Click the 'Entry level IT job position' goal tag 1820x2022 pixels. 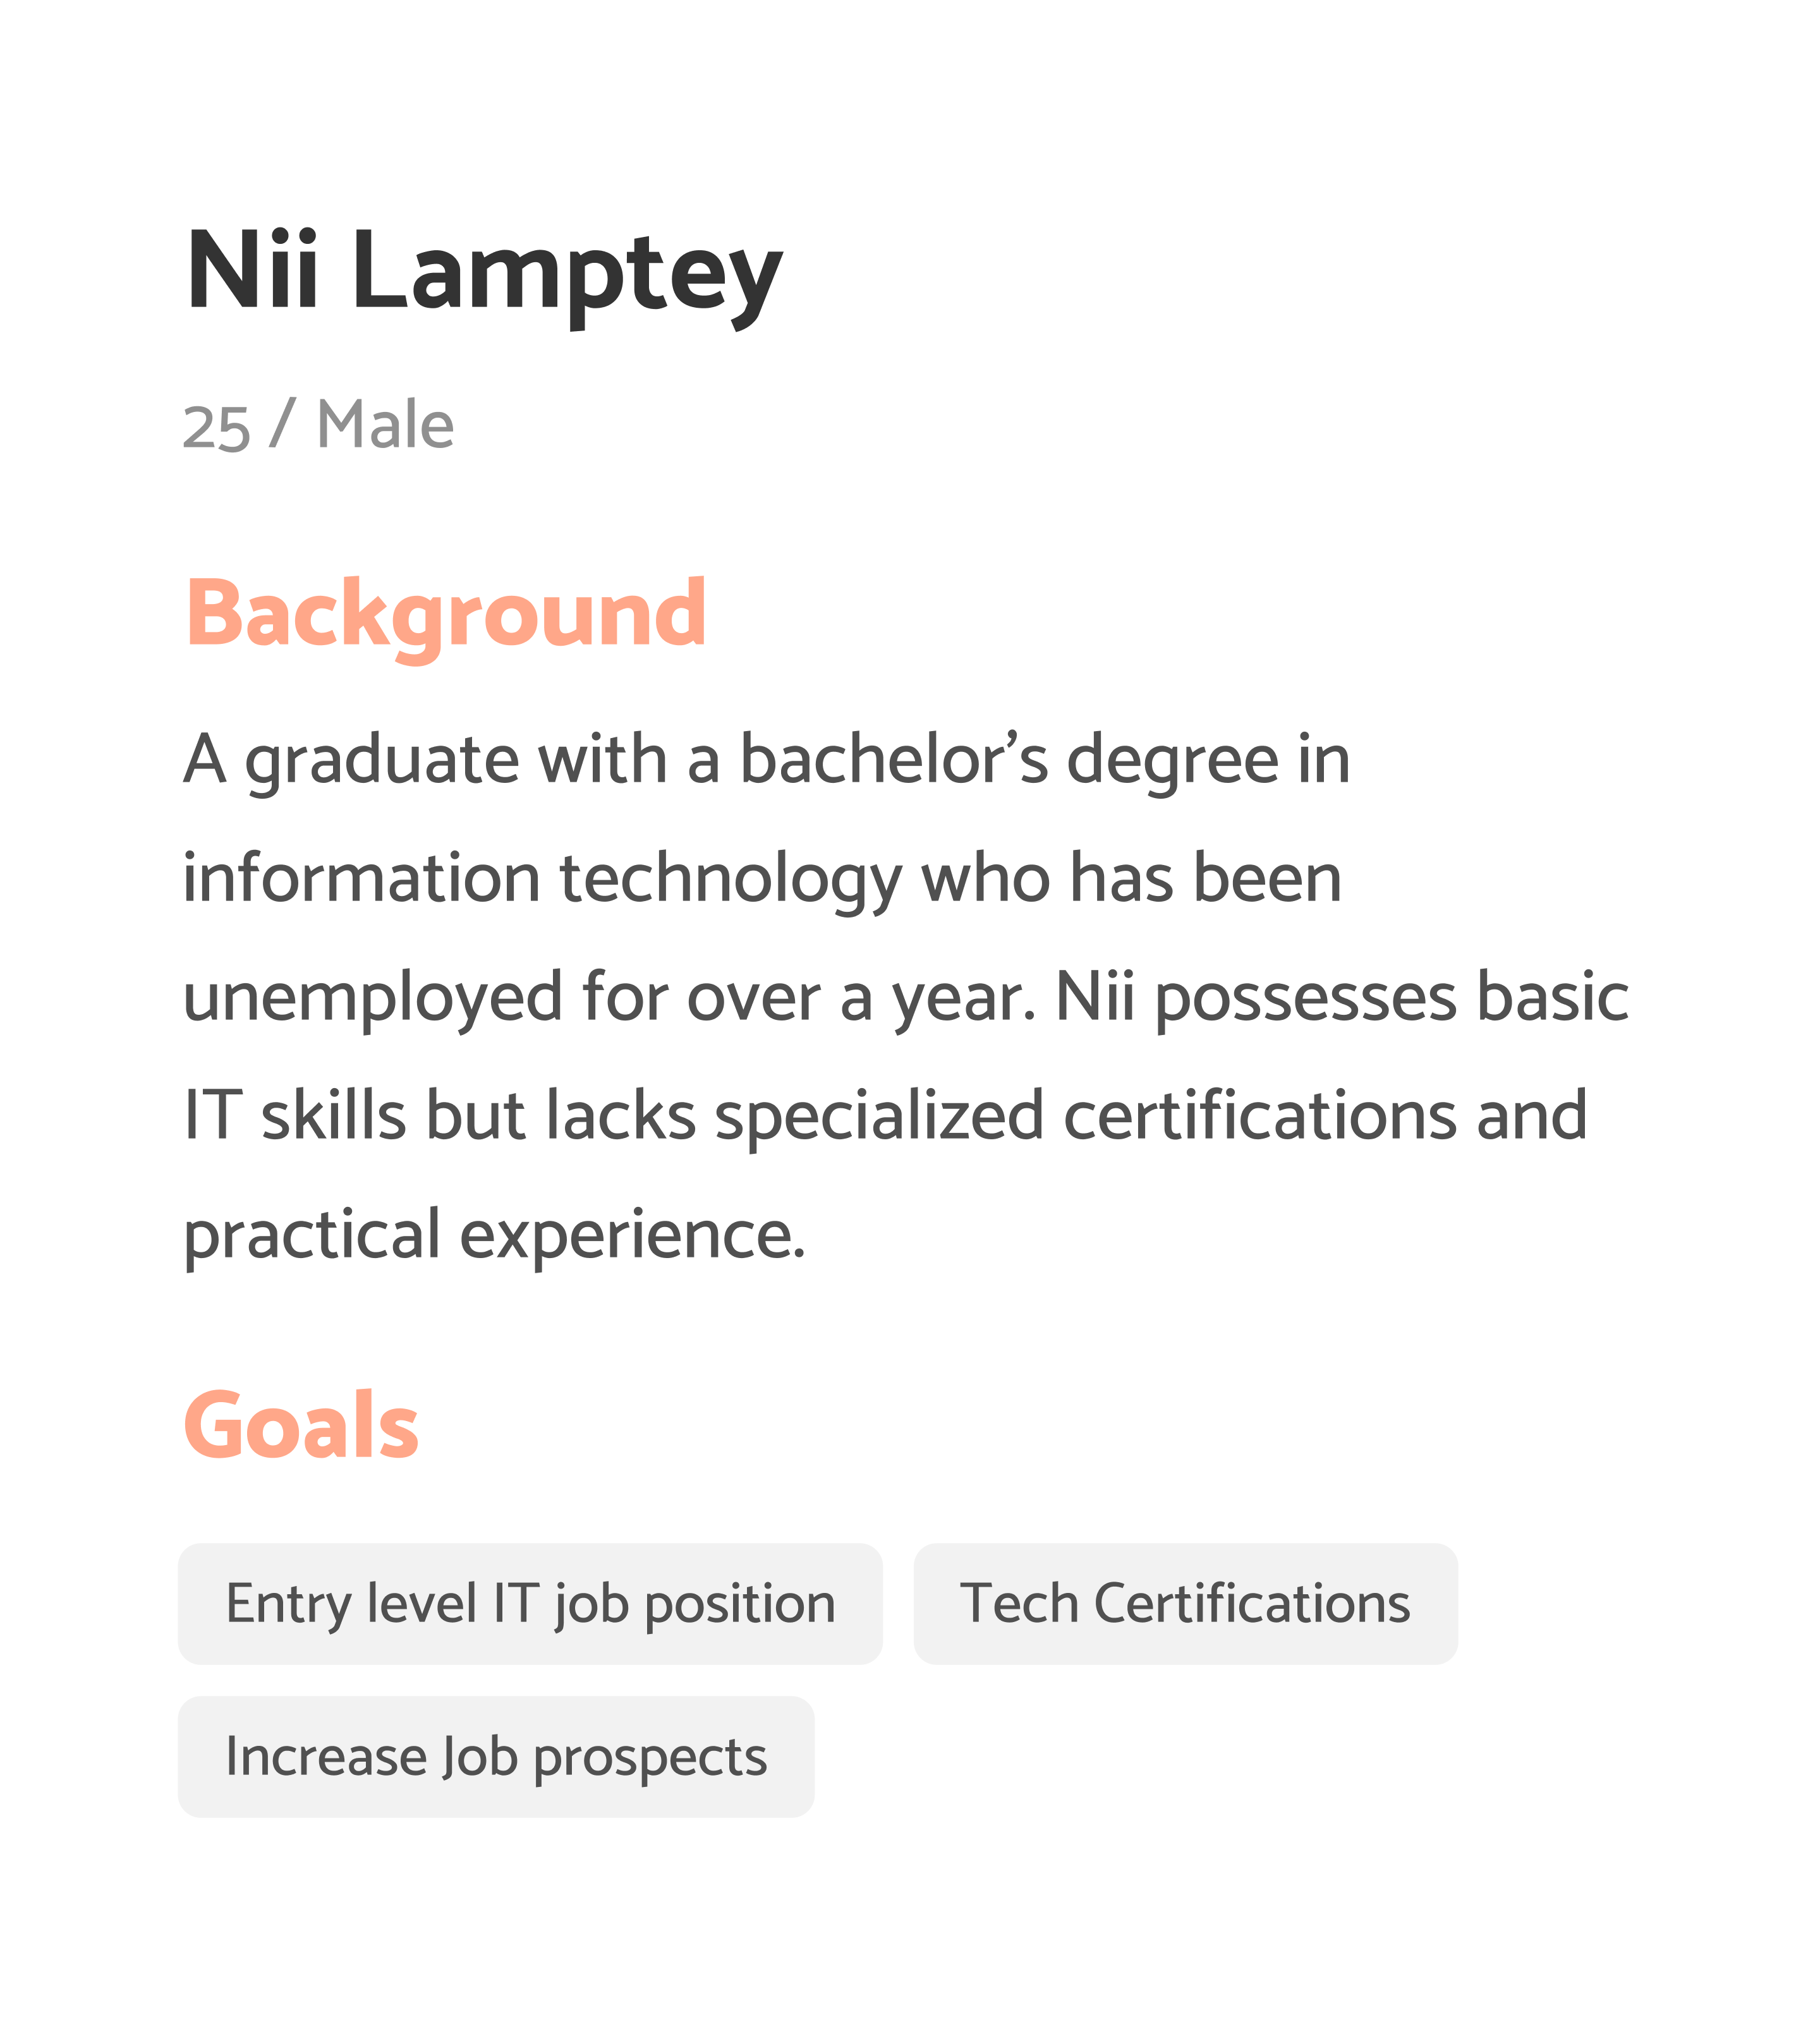coord(530,1604)
